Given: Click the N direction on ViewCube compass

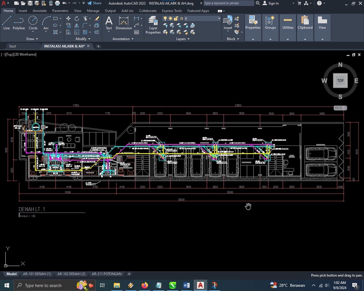Looking at the screenshot, I should click(x=340, y=65).
